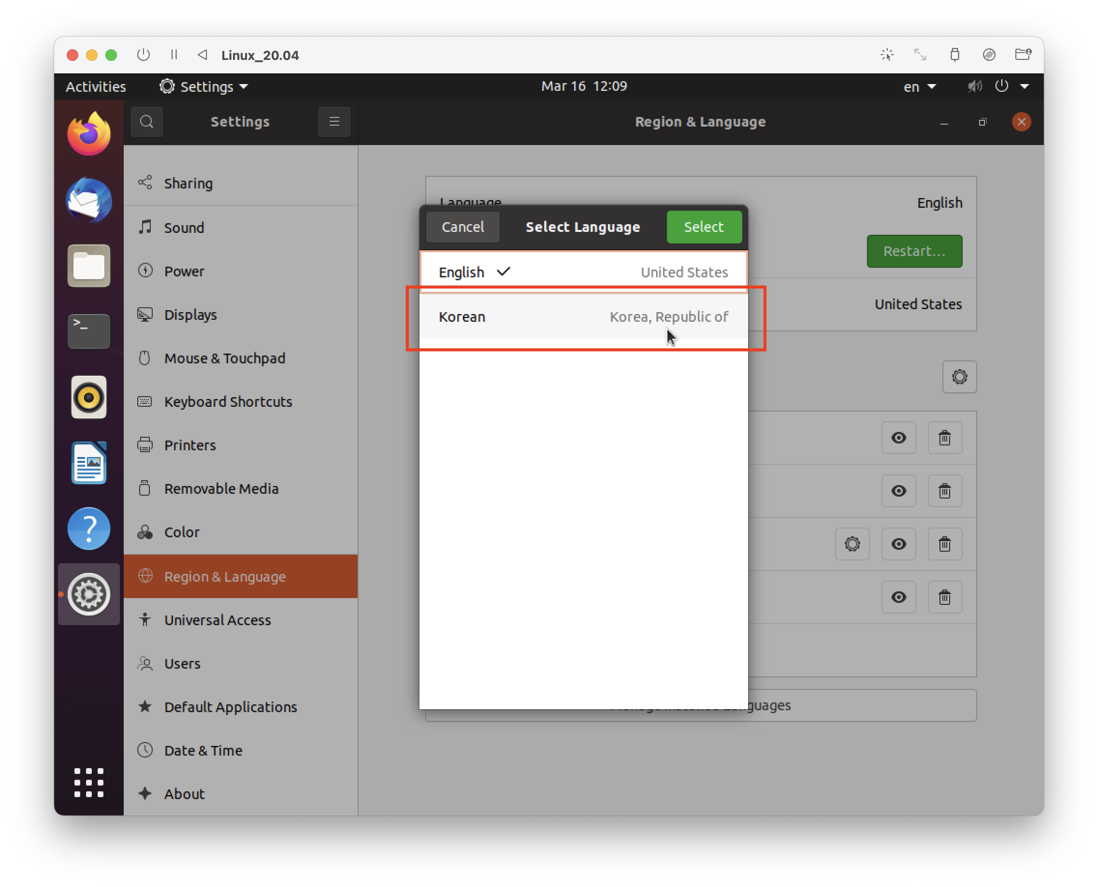
Task: Open Thunderbird mail from dock
Action: click(x=89, y=200)
